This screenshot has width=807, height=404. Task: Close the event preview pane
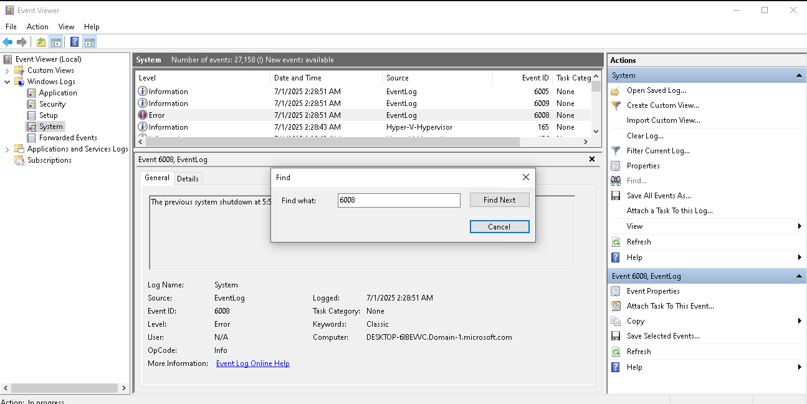[x=592, y=160]
